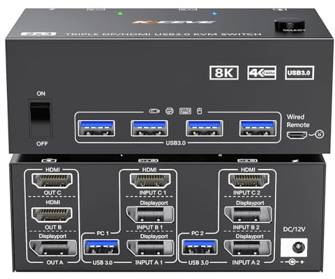Flip the ON/OFF rocker power switch
The height and width of the screenshot is (279, 335).
40,119
